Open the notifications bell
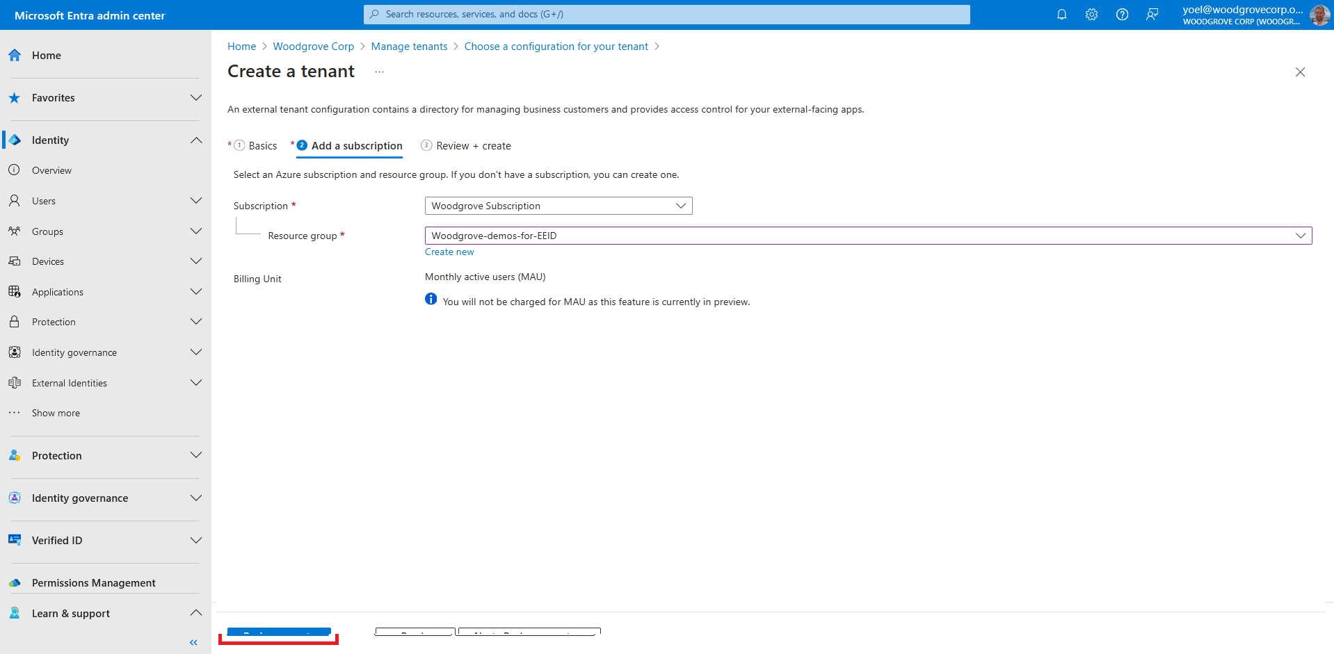This screenshot has width=1334, height=654. click(x=1061, y=15)
